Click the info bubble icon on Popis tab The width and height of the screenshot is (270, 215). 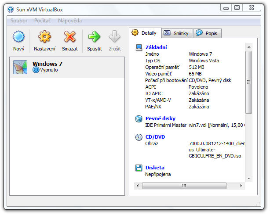pyautogui.click(x=199, y=32)
